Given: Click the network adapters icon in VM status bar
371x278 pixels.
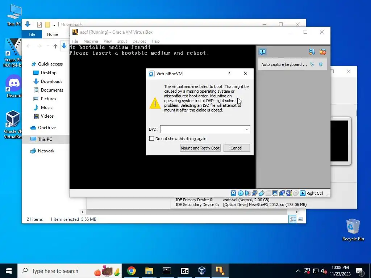Looking at the screenshot, I should (254, 193).
